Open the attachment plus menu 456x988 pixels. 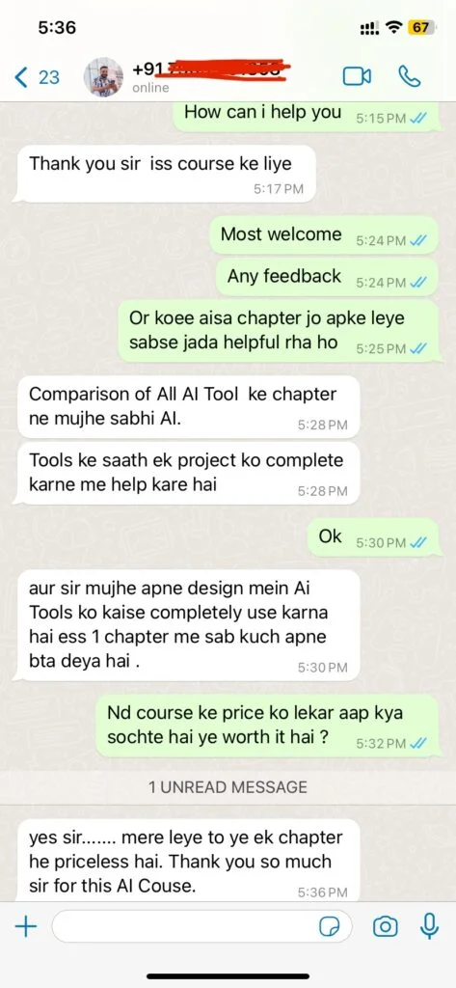pos(26,926)
